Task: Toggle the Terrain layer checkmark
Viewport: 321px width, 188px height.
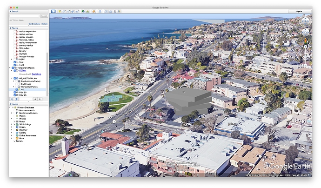Action: [15, 141]
